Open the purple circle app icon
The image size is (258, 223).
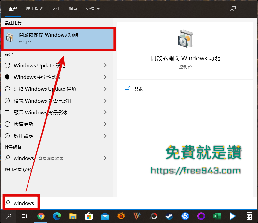(201, 216)
